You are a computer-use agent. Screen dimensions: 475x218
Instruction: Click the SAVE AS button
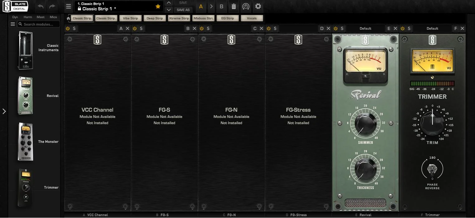click(x=183, y=10)
